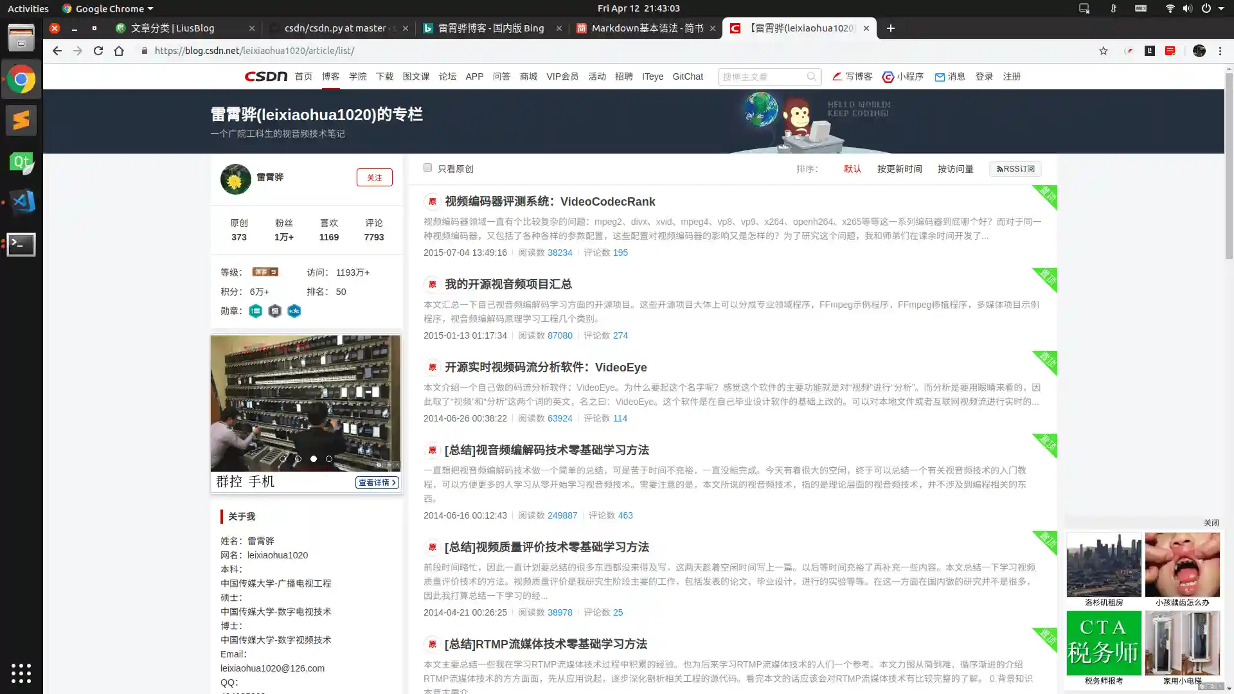Open Terminal from the dock
Image resolution: width=1234 pixels, height=694 pixels.
coord(21,244)
